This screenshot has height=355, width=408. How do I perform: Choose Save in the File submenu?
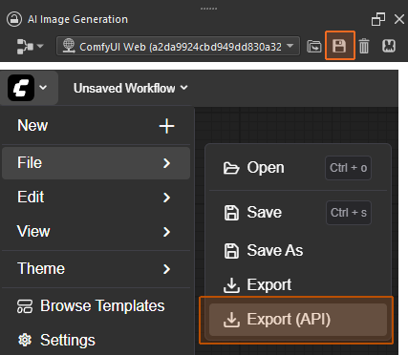pos(298,213)
